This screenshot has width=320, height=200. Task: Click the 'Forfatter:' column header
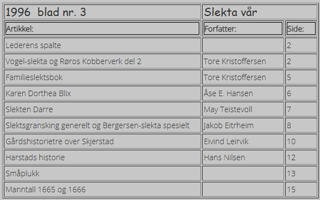pyautogui.click(x=243, y=29)
